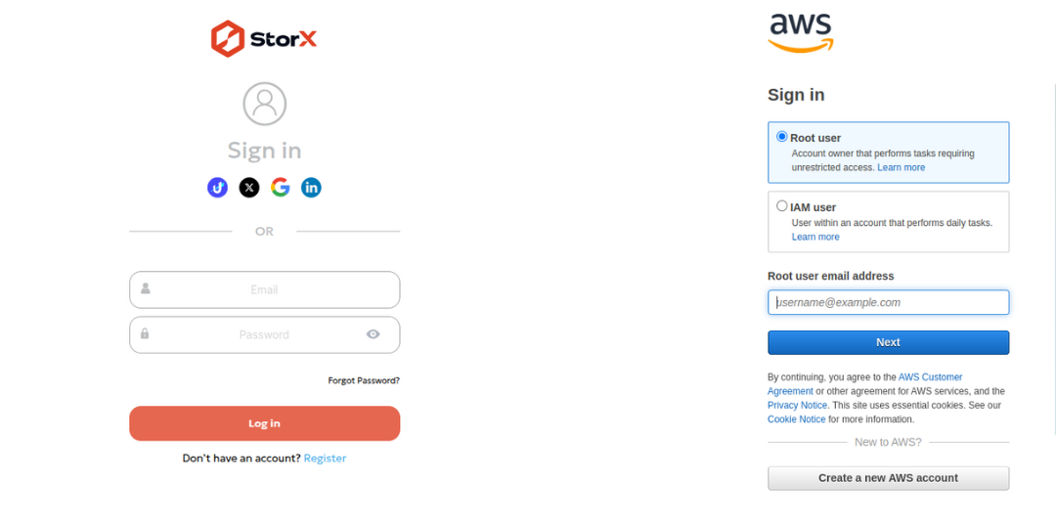The image size is (1056, 528).
Task: Select the IAM user radio button
Action: coord(782,206)
